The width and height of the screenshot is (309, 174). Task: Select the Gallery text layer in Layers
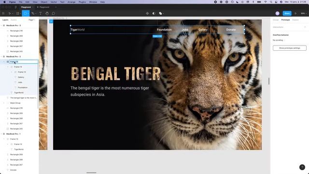(x=21, y=77)
